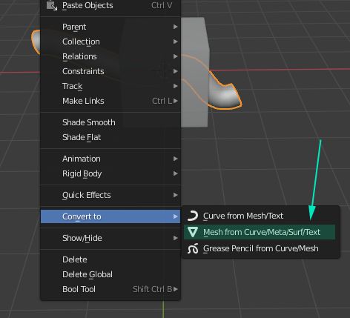350x318 pixels.
Task: Click the curve icon beside Curve from Mesh/Text
Action: coord(193,216)
